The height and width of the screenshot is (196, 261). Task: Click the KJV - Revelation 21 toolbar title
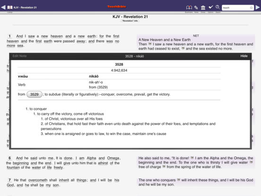(25, 8)
